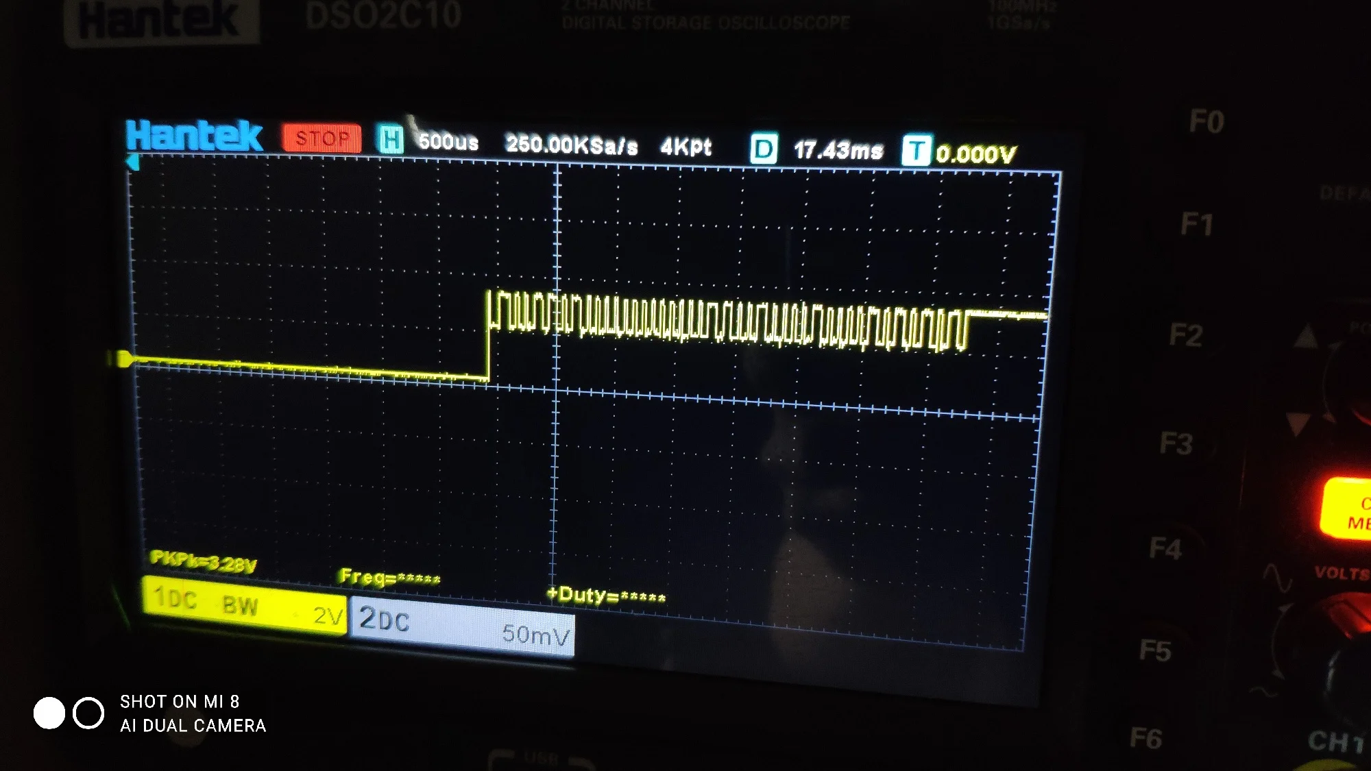Click the 0.000V trigger level value

point(975,154)
